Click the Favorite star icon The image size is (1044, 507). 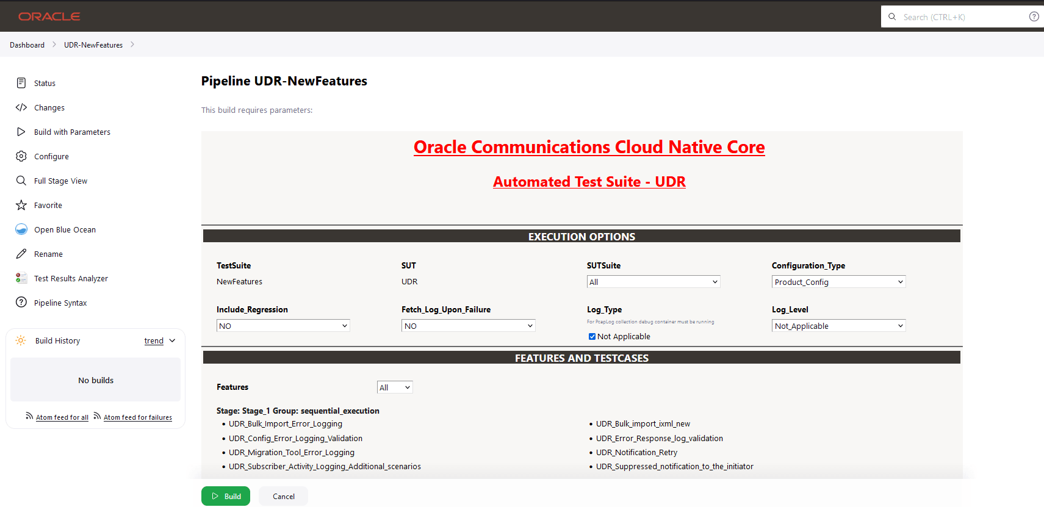(21, 205)
